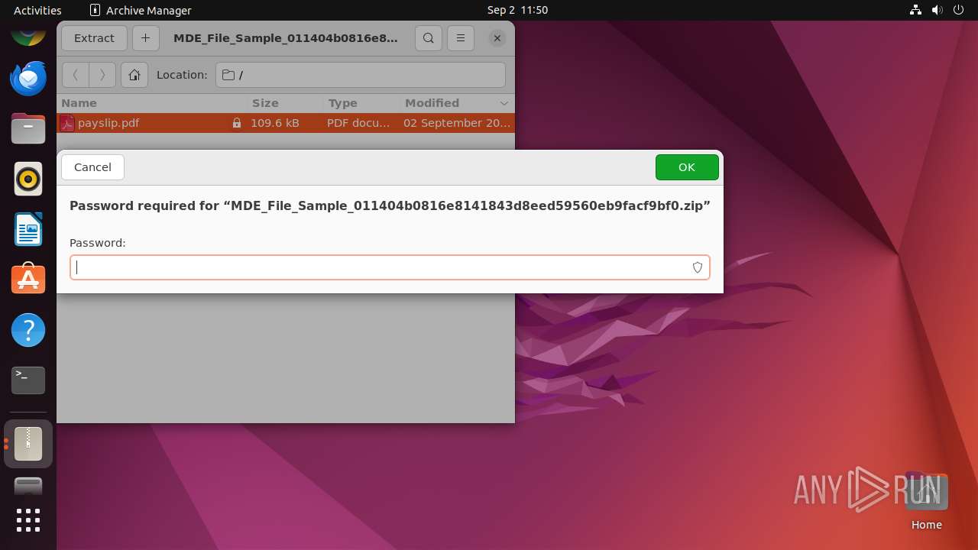Image resolution: width=978 pixels, height=550 pixels.
Task: Close the Archive Manager window
Action: coord(497,38)
